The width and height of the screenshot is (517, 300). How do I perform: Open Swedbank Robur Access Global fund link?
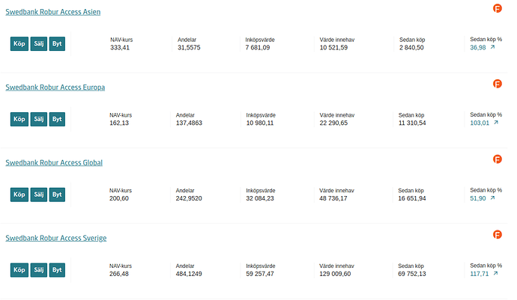pos(54,163)
